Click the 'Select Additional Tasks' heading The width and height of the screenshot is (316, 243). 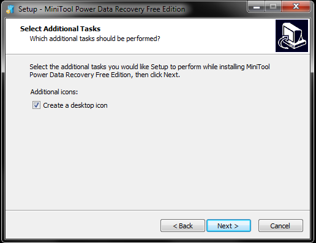click(x=60, y=29)
